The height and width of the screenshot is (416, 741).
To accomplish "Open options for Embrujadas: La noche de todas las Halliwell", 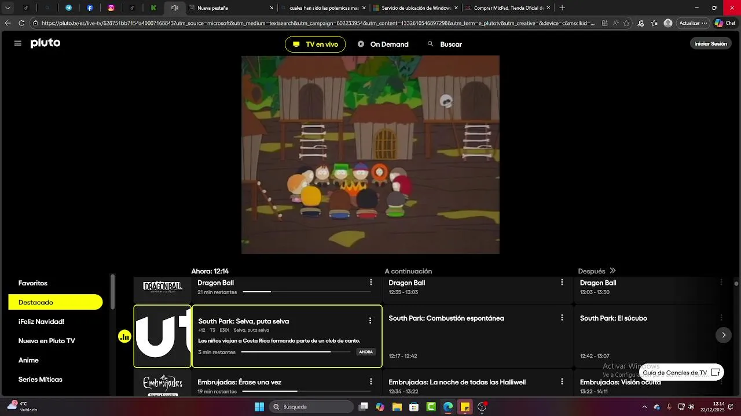I will [562, 382].
